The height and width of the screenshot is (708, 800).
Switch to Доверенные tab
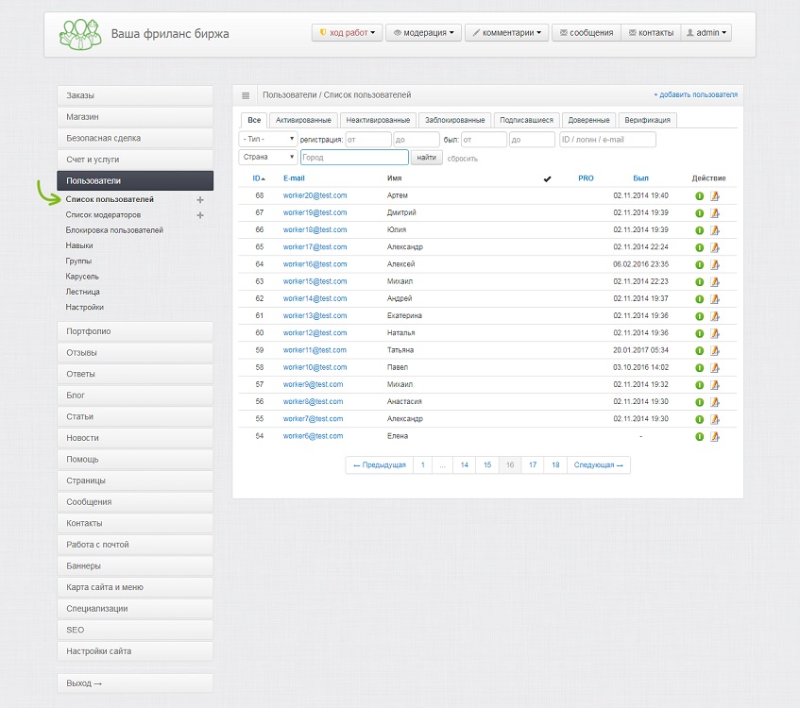588,121
